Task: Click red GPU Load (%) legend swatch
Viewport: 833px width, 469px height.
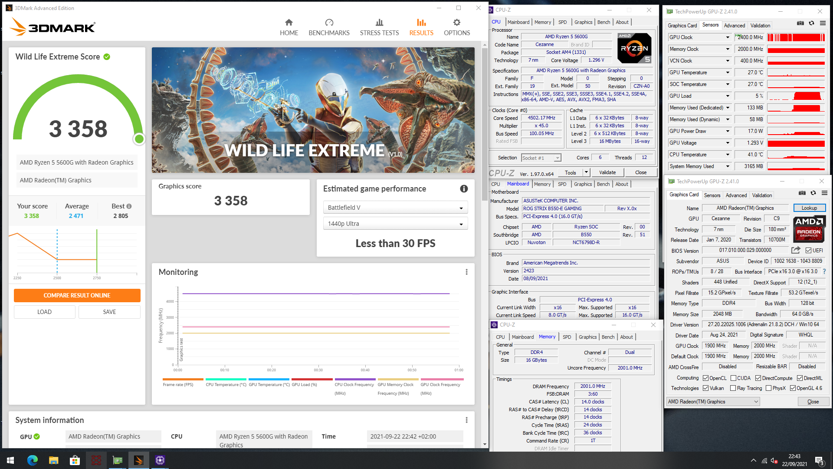Action: [312, 379]
